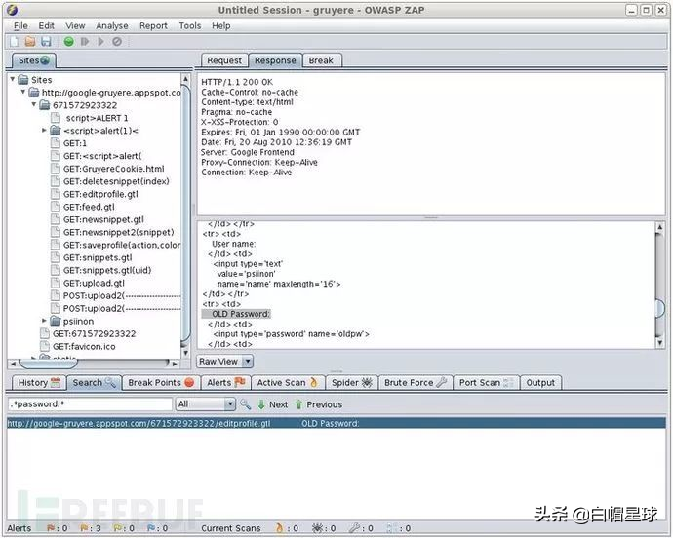The height and width of the screenshot is (538, 673).
Task: Open the Spider tab
Action: tap(352, 383)
